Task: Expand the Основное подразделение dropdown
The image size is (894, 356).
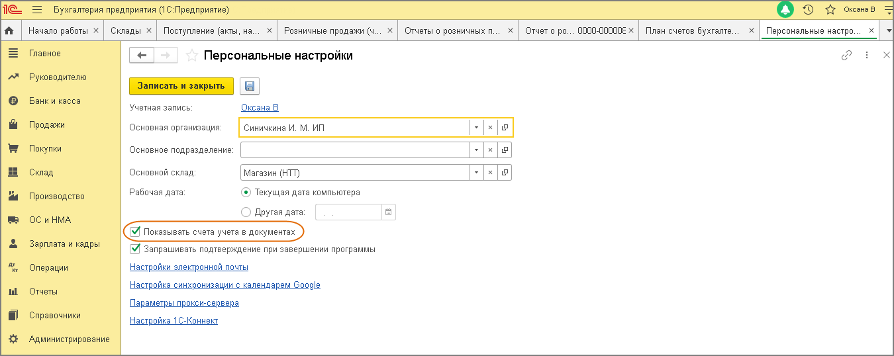Action: point(476,150)
